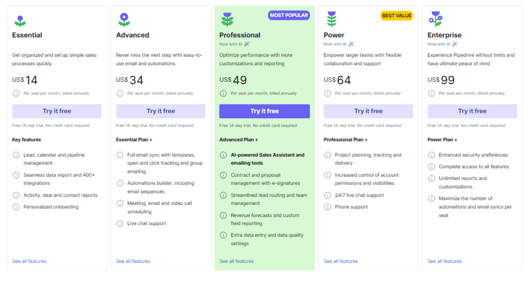Screen dimensions: 530x283
Task: Open info icon beside Advanced billing note
Action: click(x=120, y=94)
